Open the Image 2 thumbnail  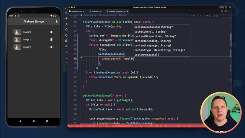coord(17,47)
